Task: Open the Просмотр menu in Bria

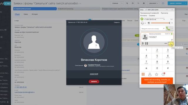Action: pyautogui.click(x=164, y=13)
